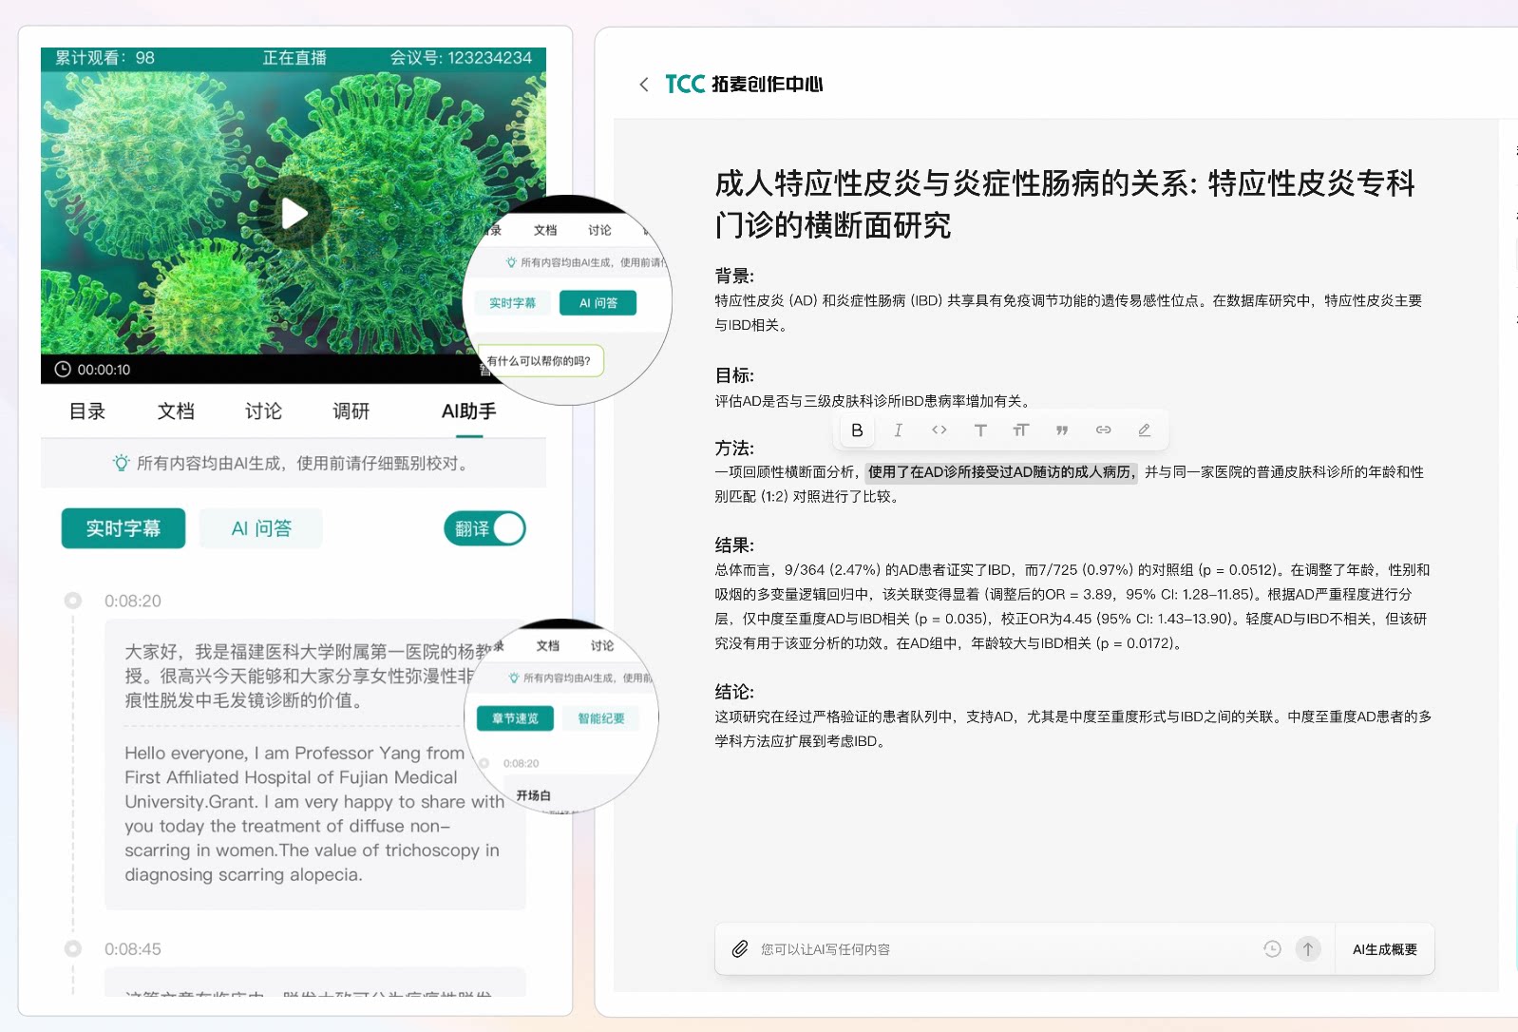Screen dimensions: 1518x1032
Task: Click the AI生成概要 button
Action: (x=1385, y=949)
